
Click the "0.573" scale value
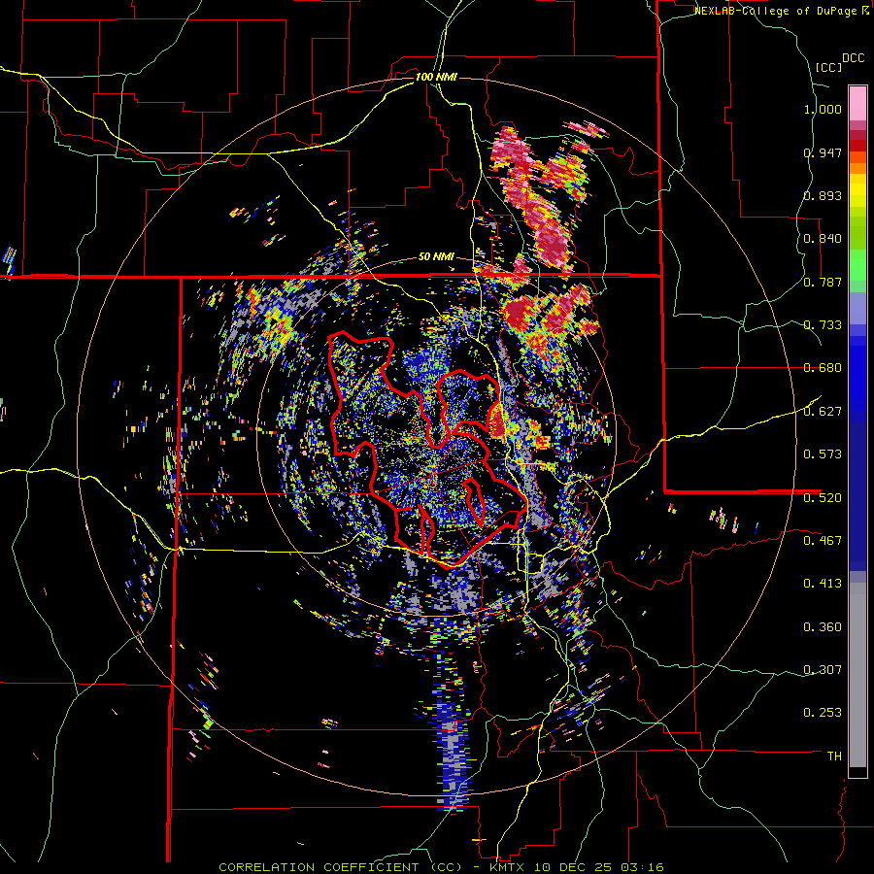(823, 454)
